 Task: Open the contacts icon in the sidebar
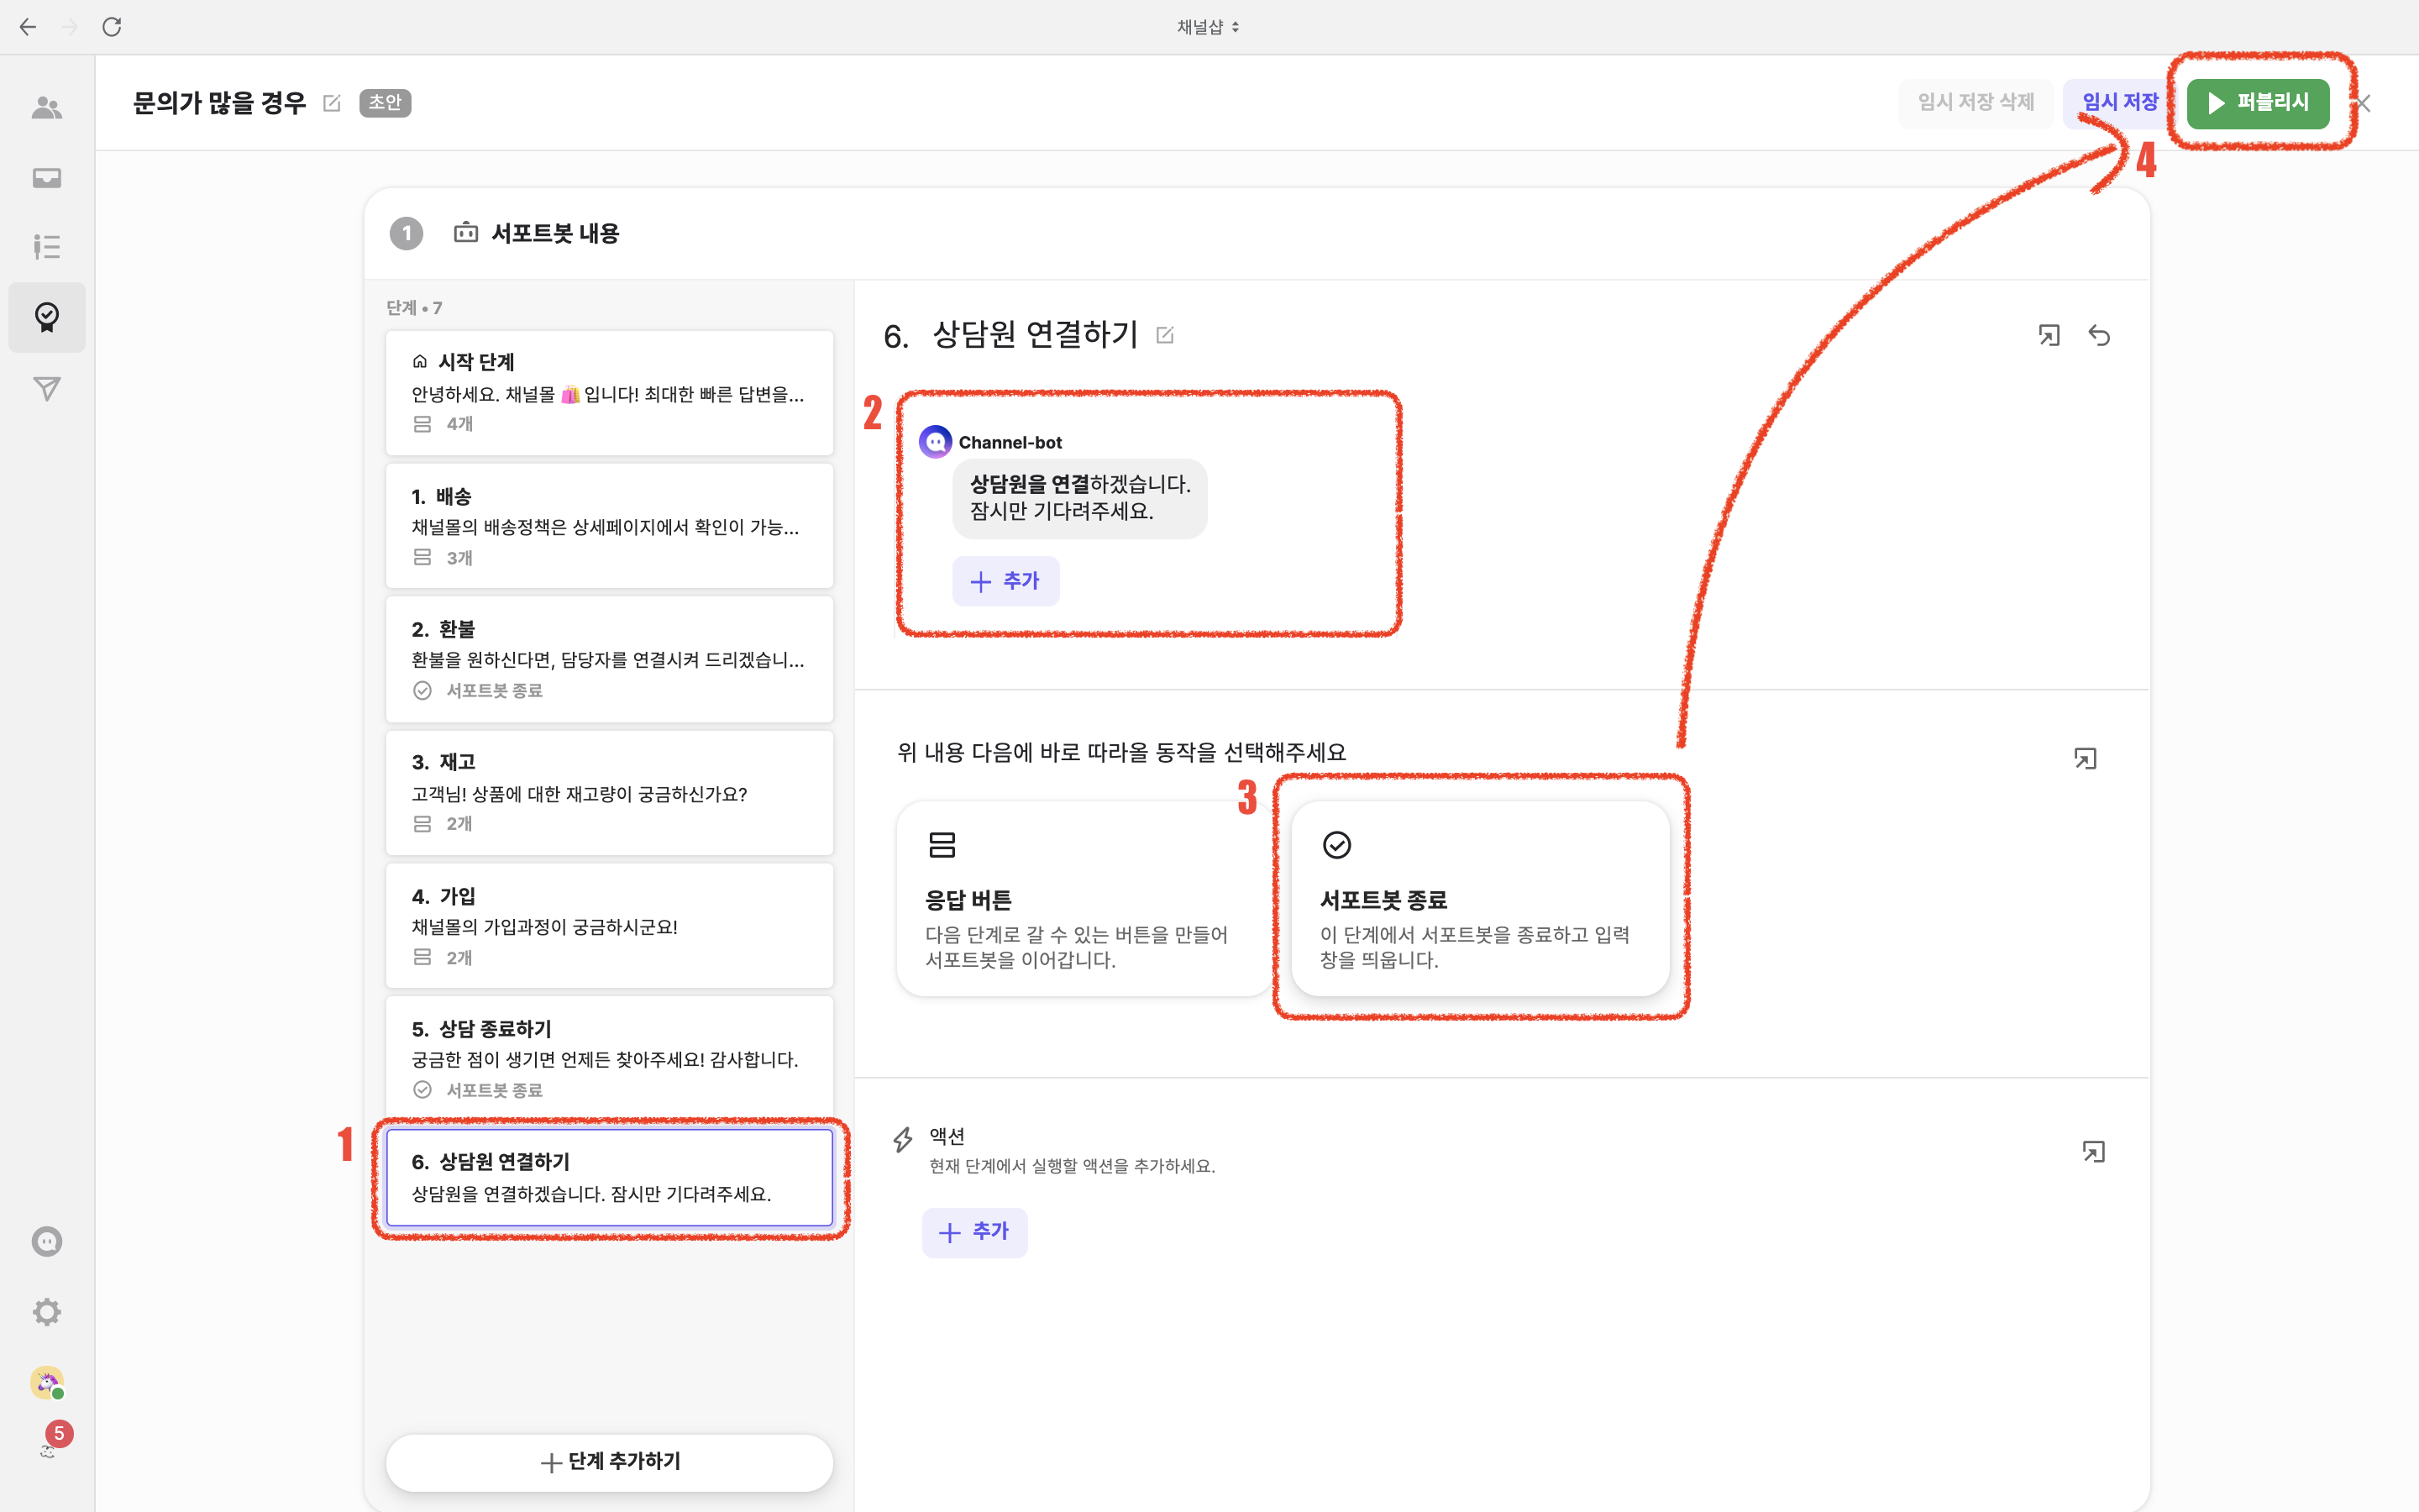tap(47, 108)
